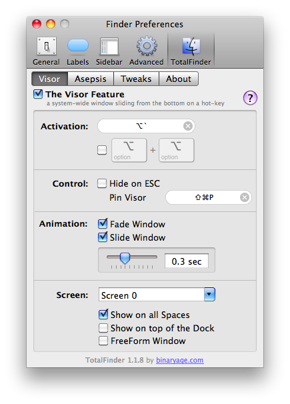290x404 pixels.
Task: Clear the Pin Visor shortcut
Action: [x=245, y=197]
